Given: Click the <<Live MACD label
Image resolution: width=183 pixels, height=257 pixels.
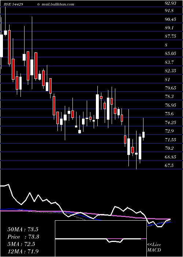Looking at the screenshot, I should [x=154, y=247].
